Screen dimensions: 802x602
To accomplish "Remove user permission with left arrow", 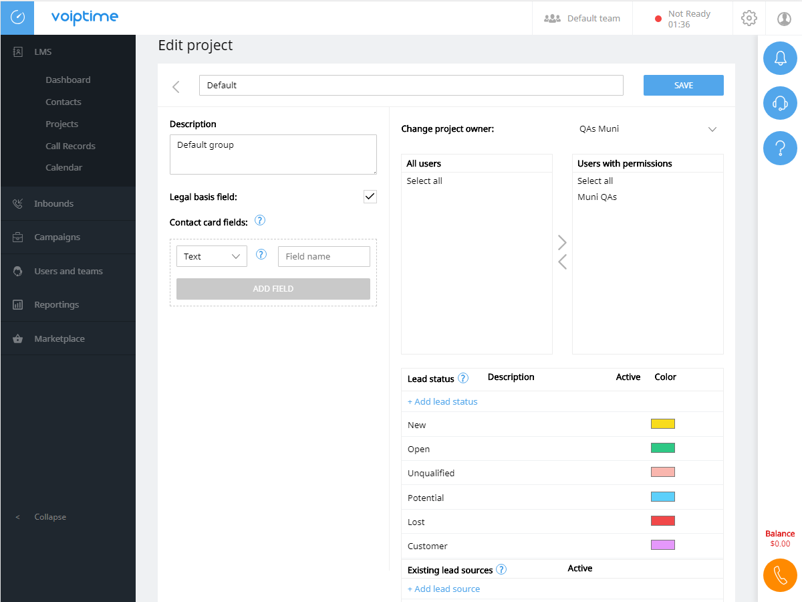I will pos(562,262).
